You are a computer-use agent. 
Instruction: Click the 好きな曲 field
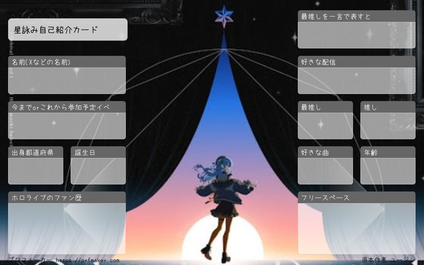click(325, 171)
